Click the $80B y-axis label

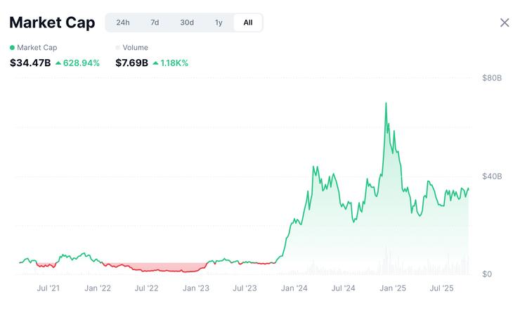[492, 78]
